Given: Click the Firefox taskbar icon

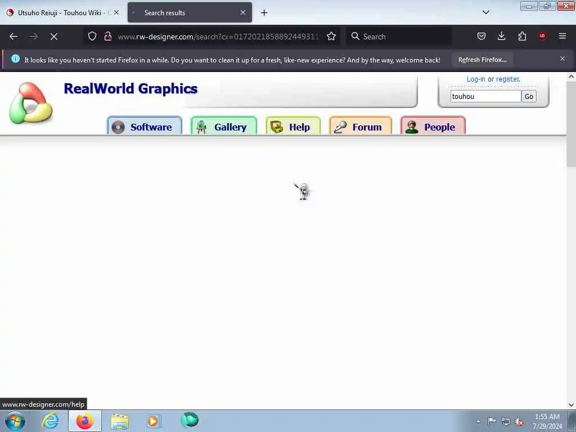Looking at the screenshot, I should point(85,421).
